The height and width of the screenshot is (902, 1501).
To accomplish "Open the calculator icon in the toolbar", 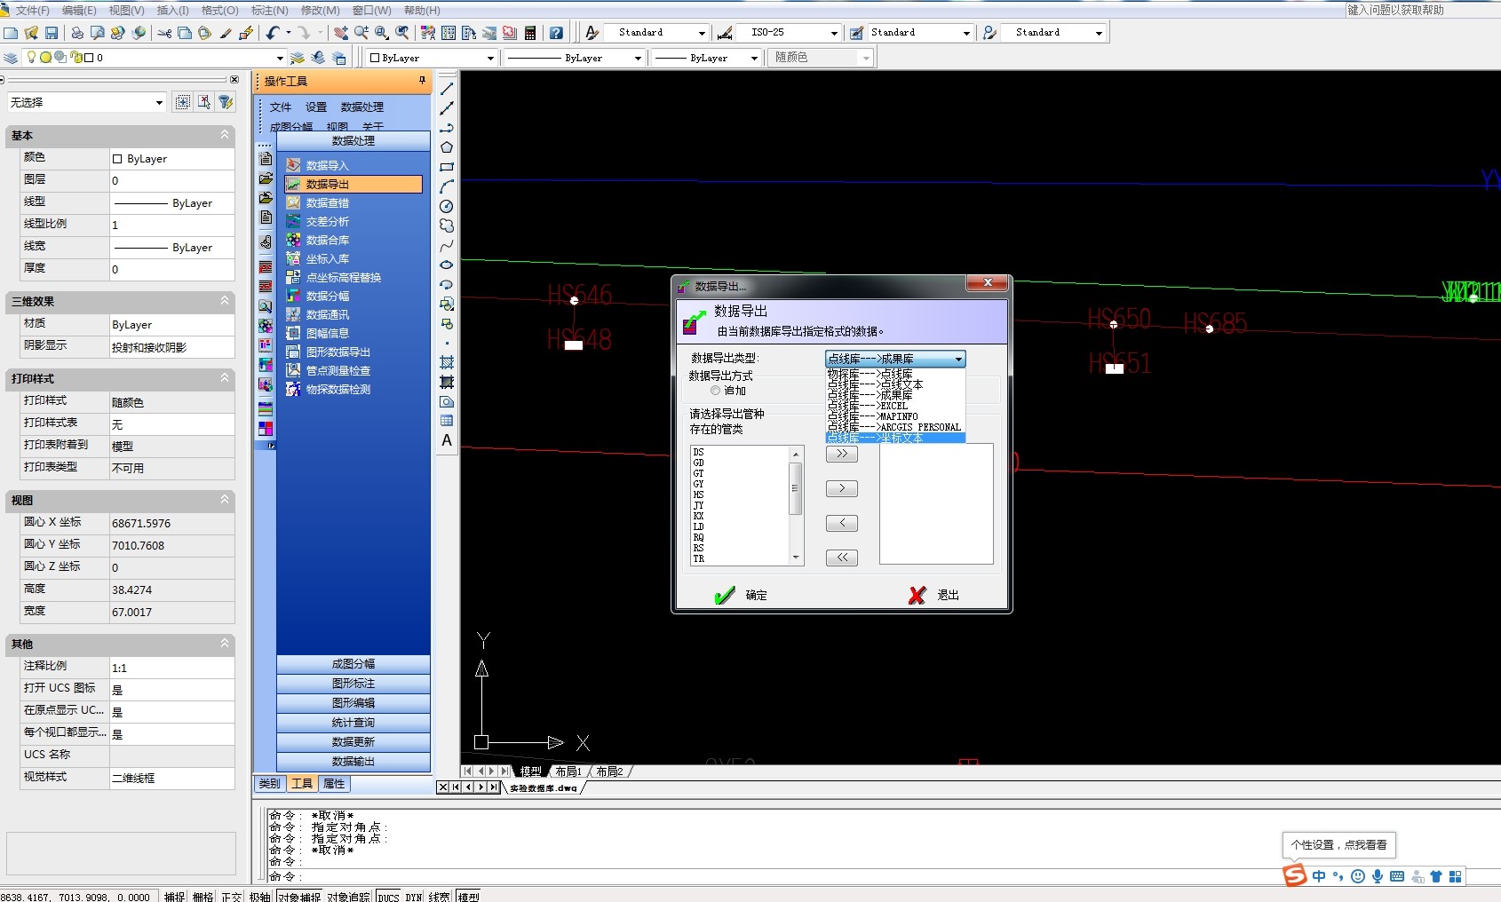I will coord(530,33).
